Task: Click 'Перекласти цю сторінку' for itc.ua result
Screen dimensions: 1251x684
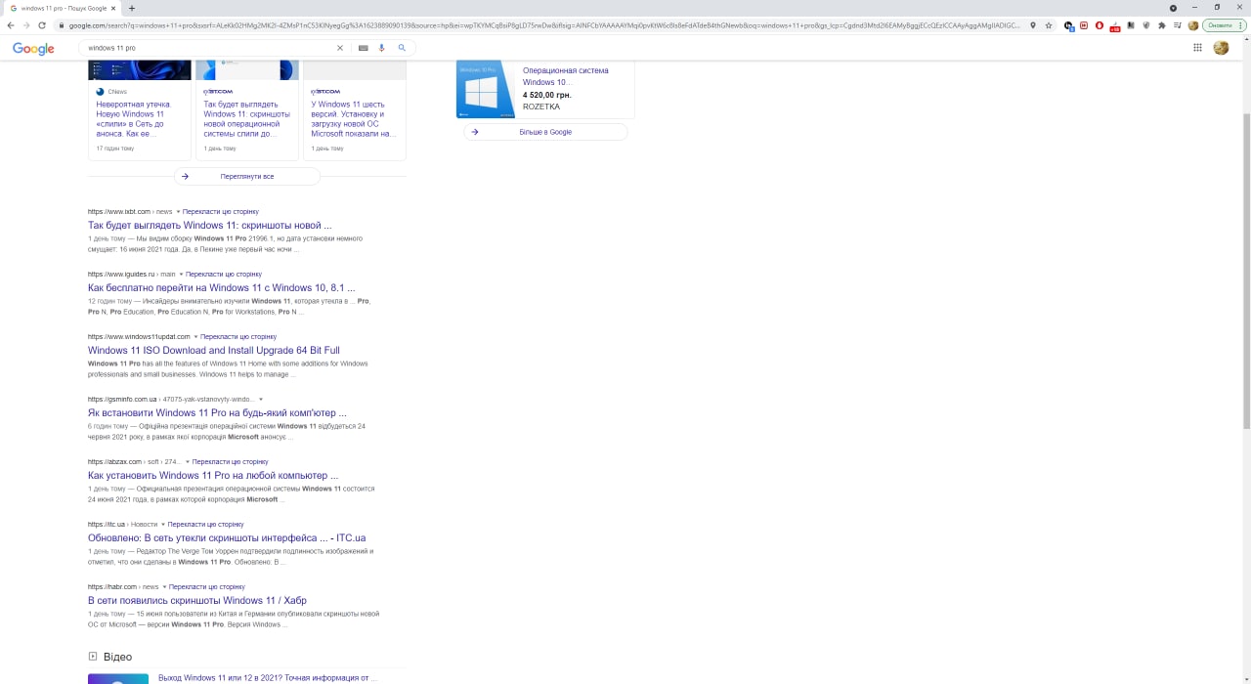Action: click(205, 524)
